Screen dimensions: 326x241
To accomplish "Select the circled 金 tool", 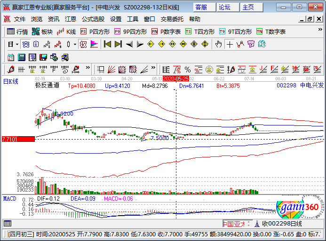I will [x=209, y=70].
